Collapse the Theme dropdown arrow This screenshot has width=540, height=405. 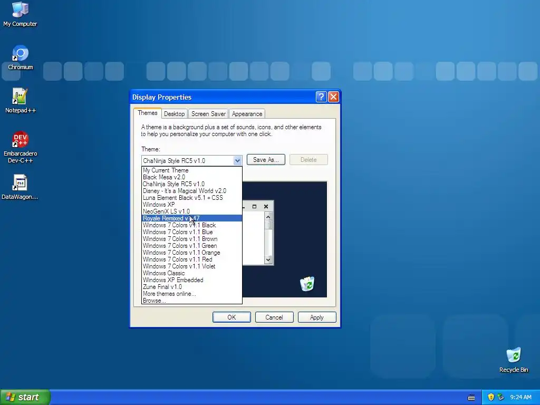pos(237,160)
